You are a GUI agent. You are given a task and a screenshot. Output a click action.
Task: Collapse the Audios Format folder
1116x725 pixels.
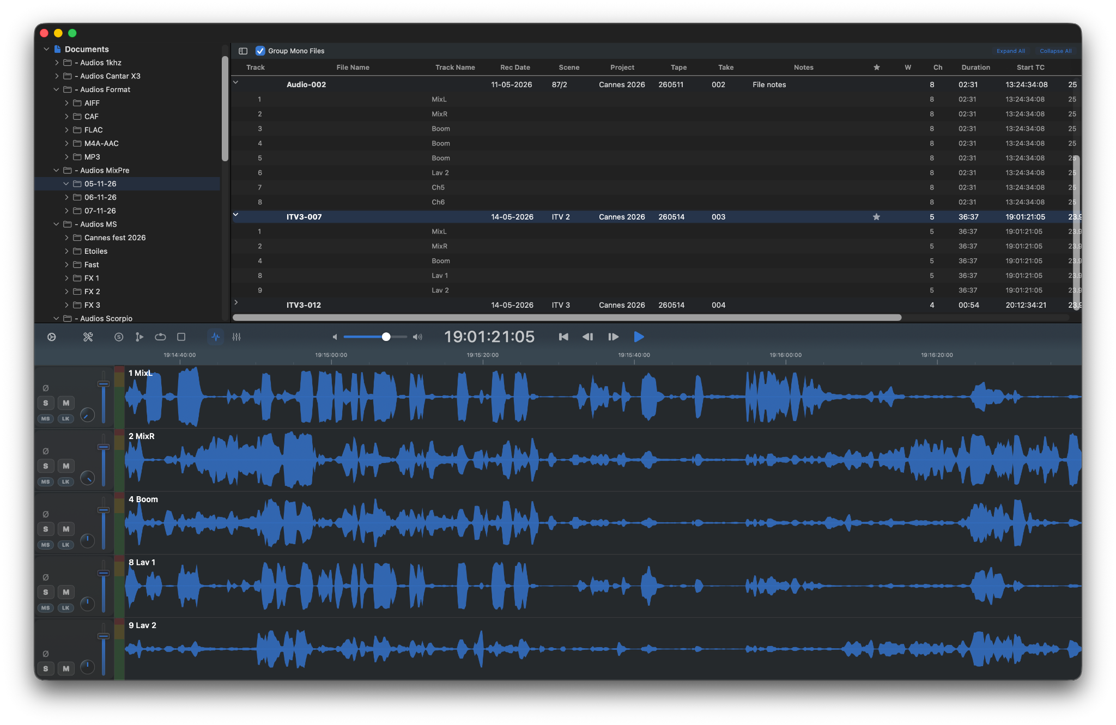click(x=56, y=89)
